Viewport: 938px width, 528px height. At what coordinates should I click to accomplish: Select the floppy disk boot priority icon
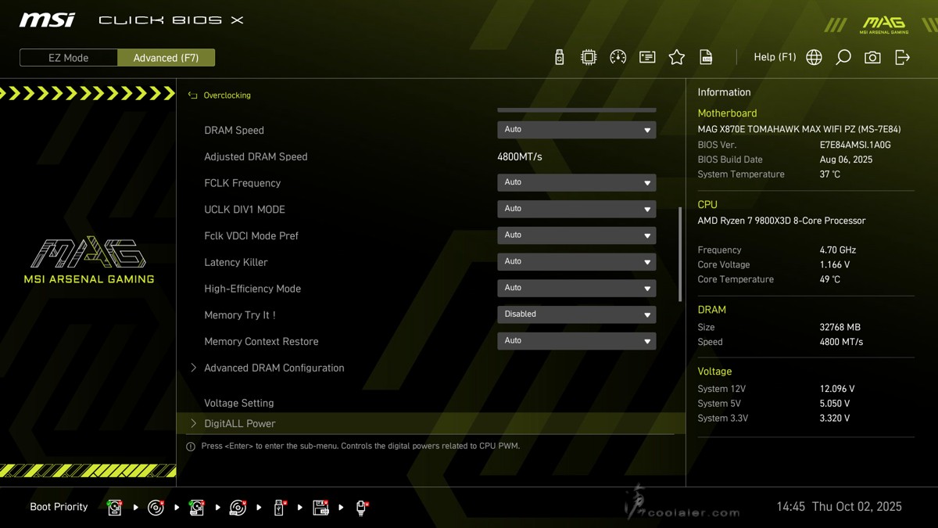click(x=320, y=508)
